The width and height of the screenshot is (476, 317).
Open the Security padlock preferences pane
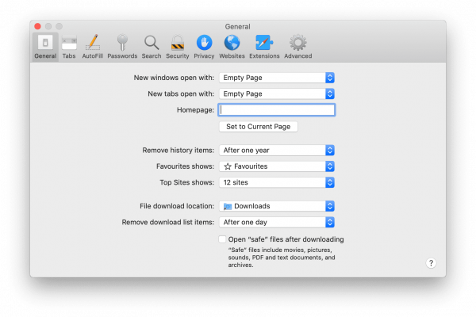178,47
